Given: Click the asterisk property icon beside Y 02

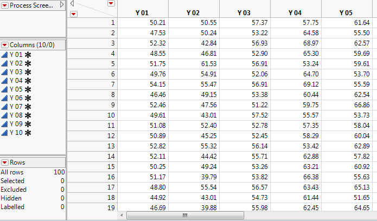Looking at the screenshot, I should point(28,64).
